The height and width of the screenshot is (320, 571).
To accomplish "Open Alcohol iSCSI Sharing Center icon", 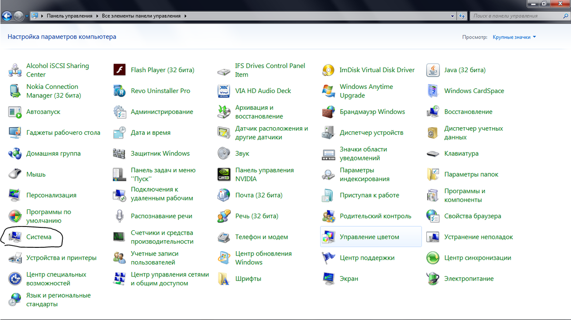I will pyautogui.click(x=15, y=70).
